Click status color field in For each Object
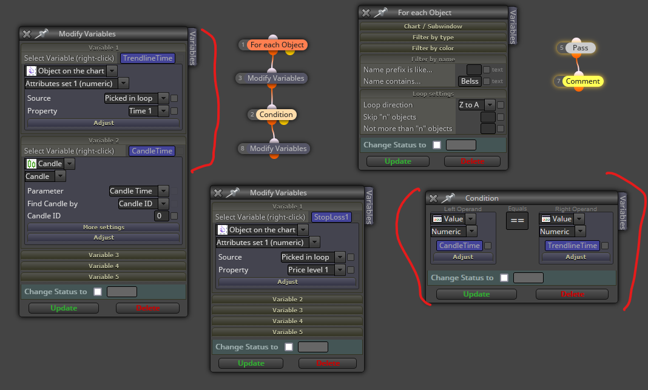 point(461,145)
